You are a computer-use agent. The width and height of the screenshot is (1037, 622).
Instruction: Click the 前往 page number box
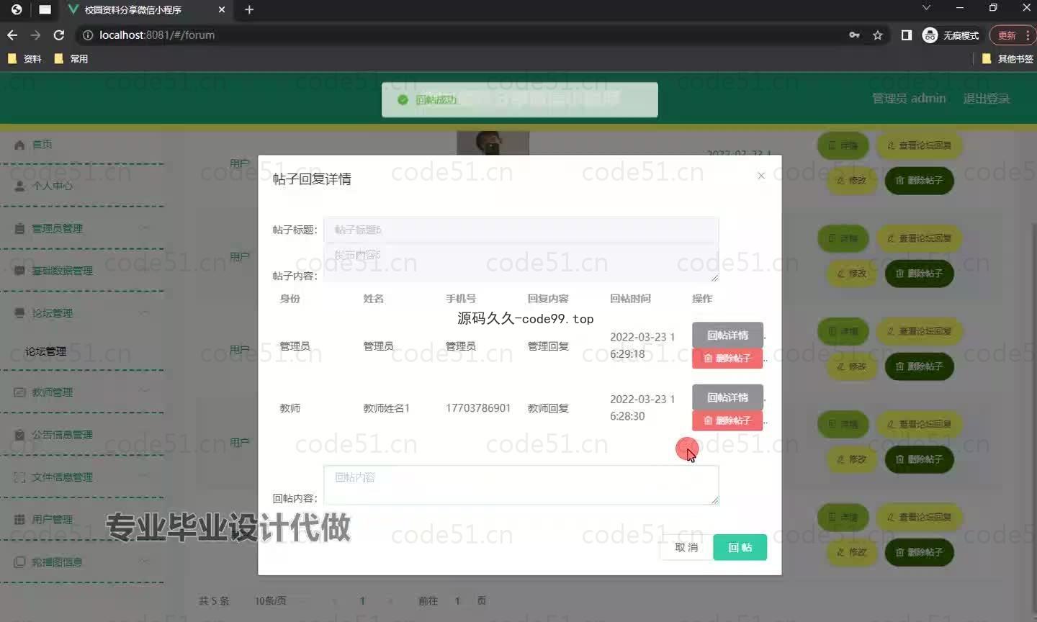(x=457, y=600)
